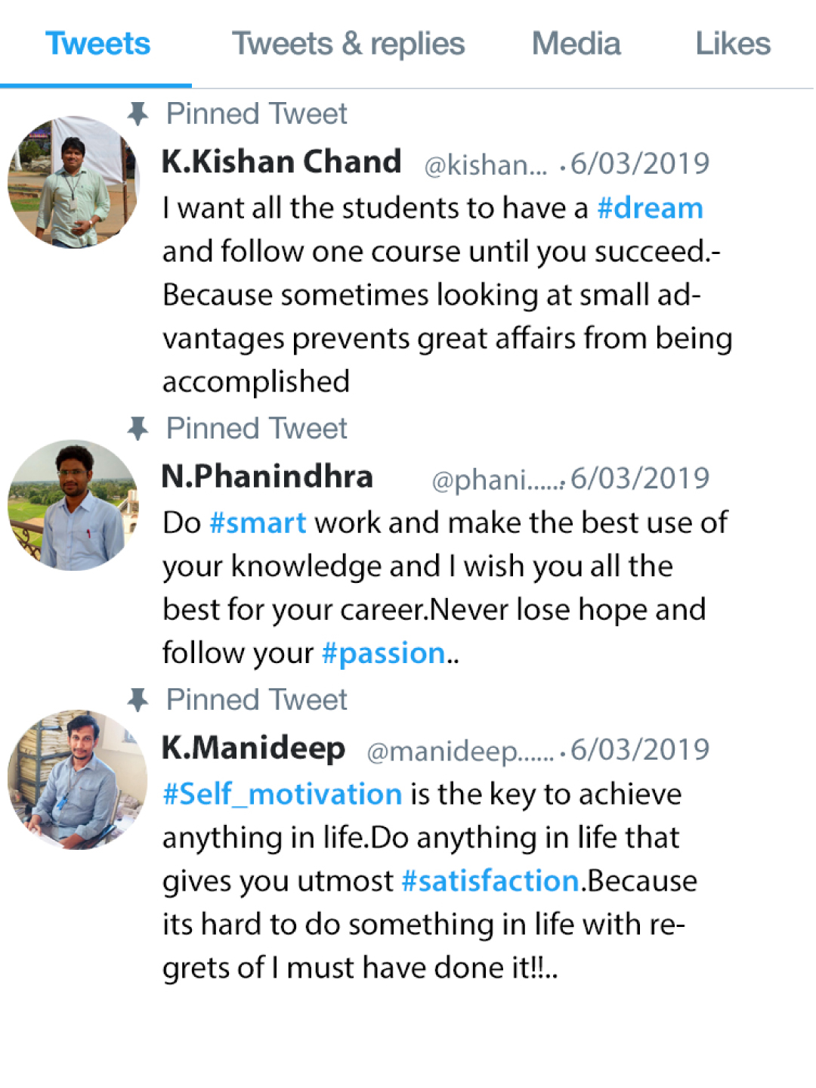
Task: Click the N.Phanindhra display name
Action: click(267, 476)
